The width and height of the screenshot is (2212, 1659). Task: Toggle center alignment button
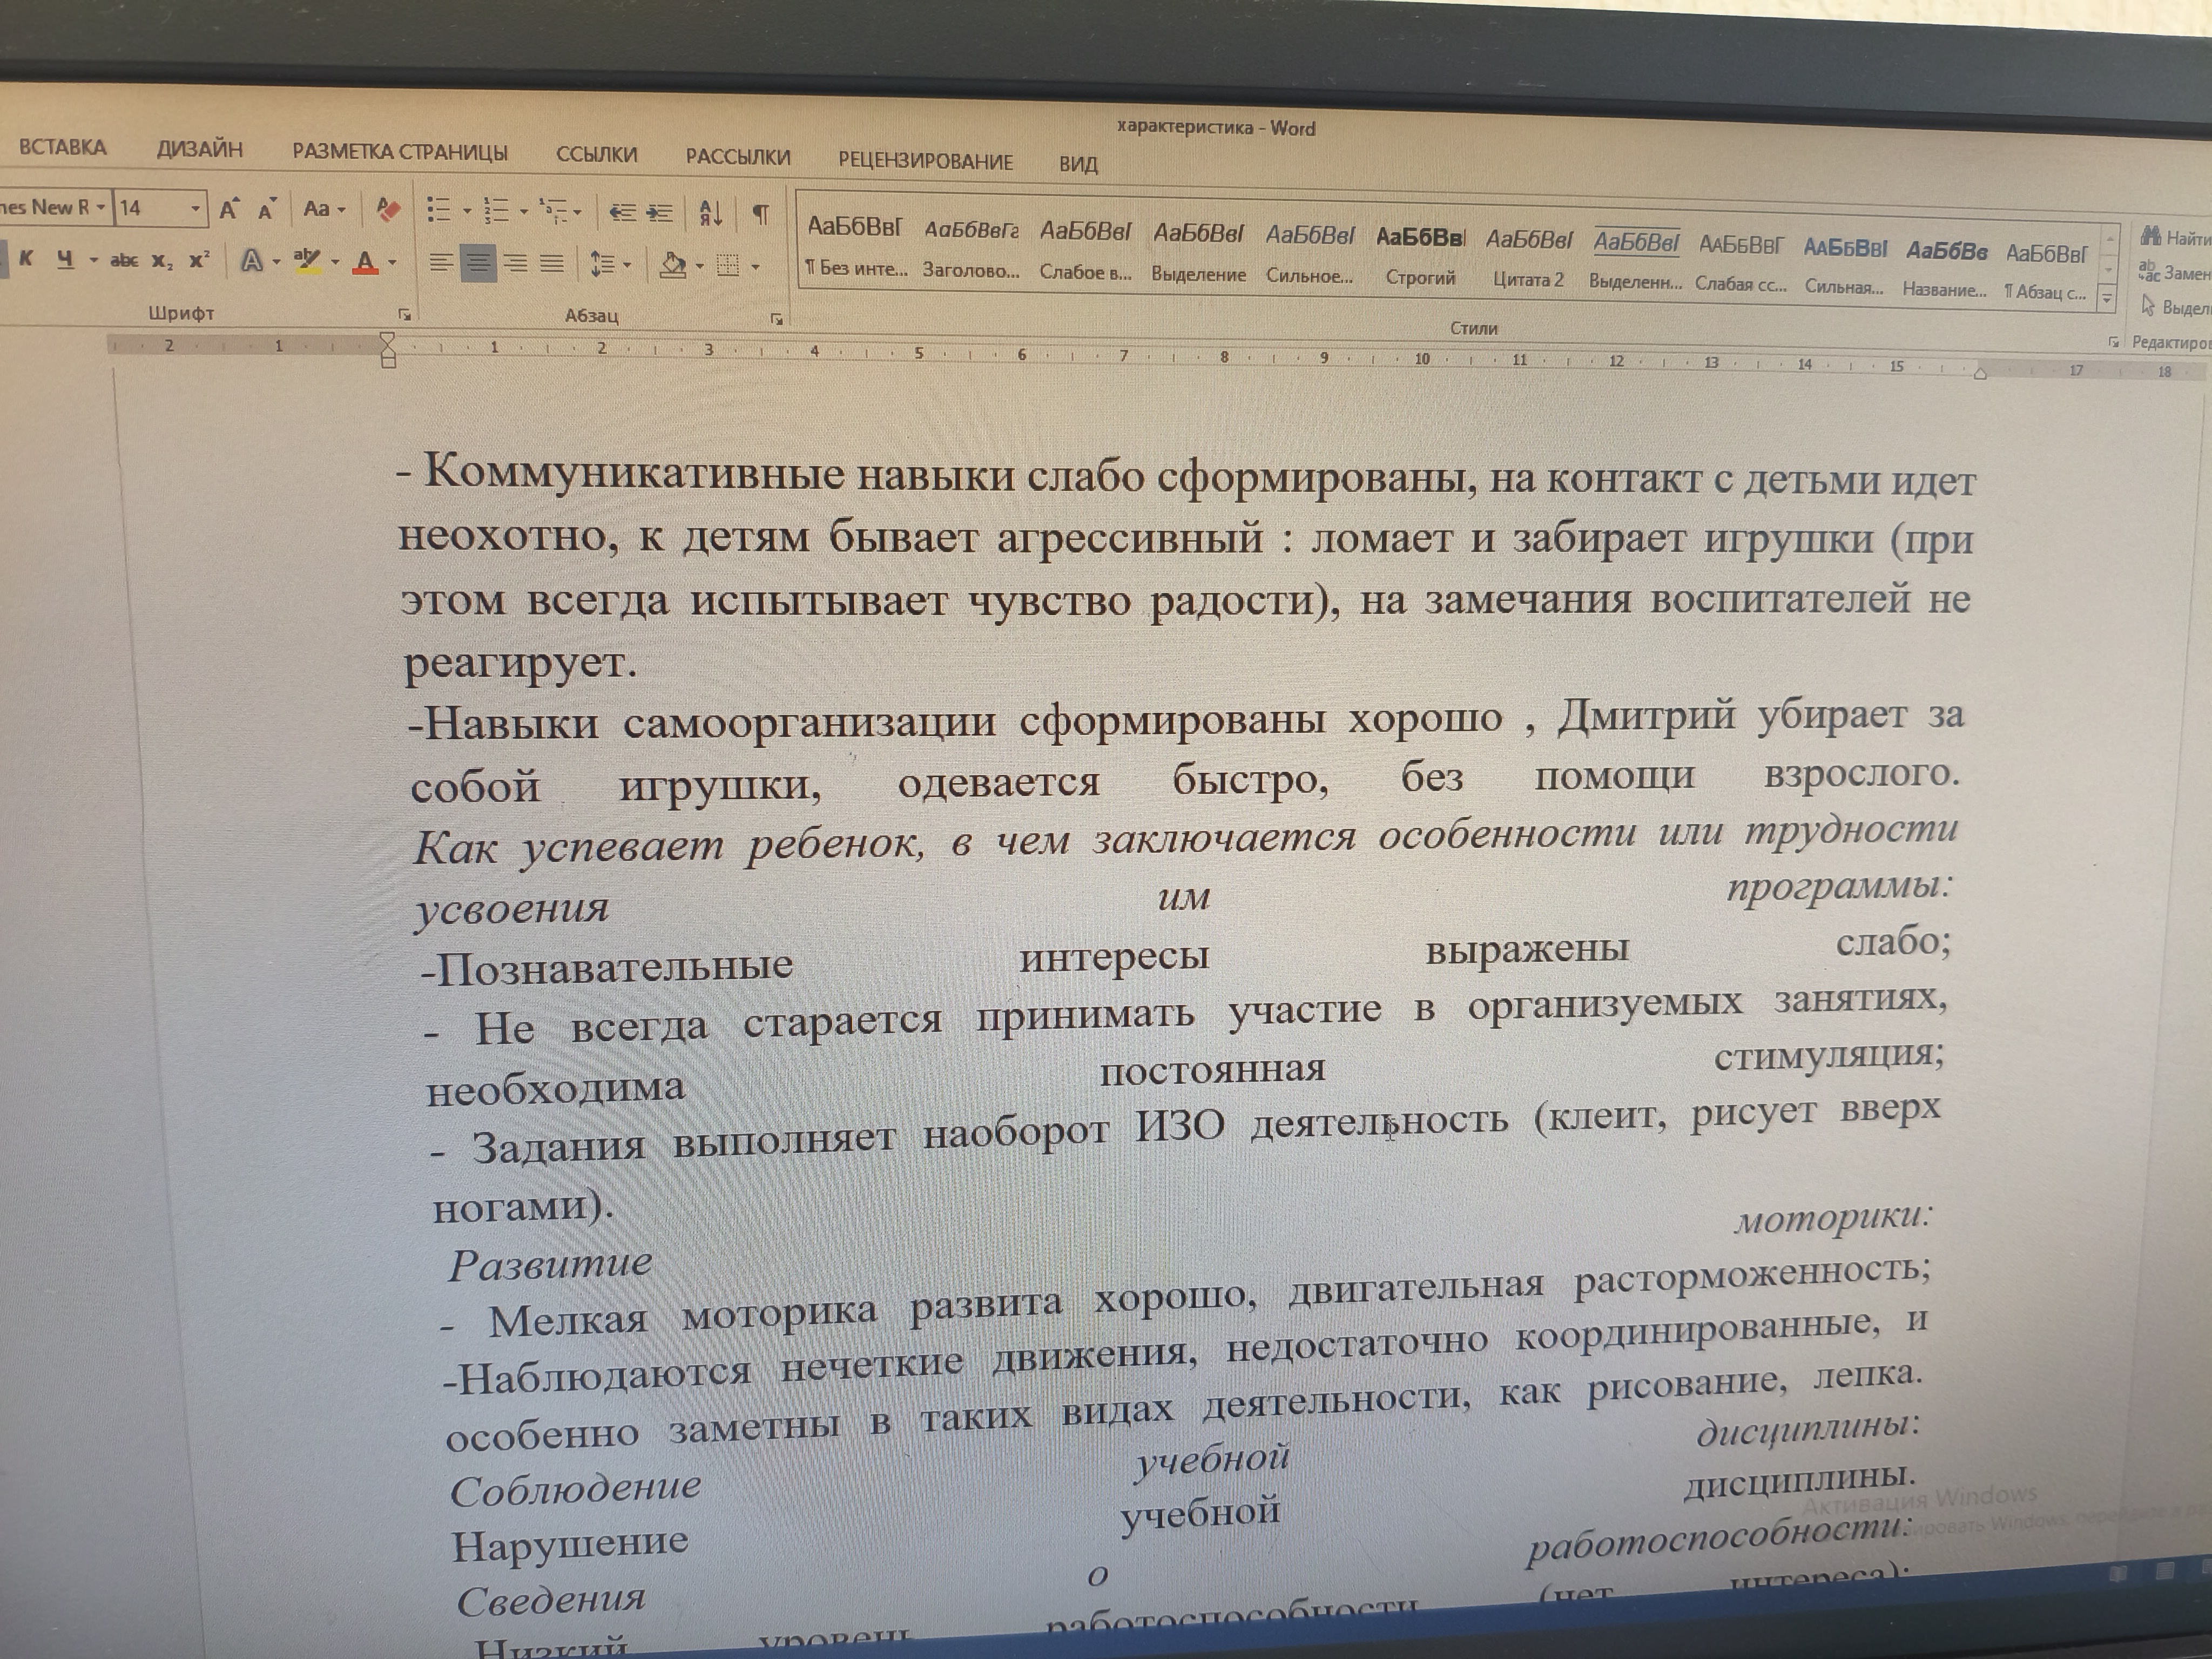click(x=478, y=264)
